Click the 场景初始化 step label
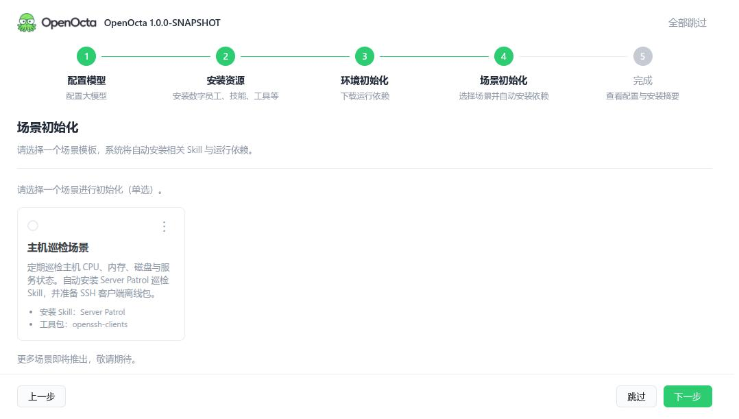 click(x=503, y=81)
